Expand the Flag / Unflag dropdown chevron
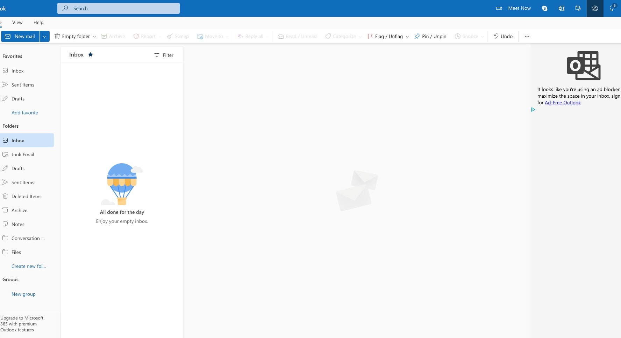621x338 pixels. 407,37
